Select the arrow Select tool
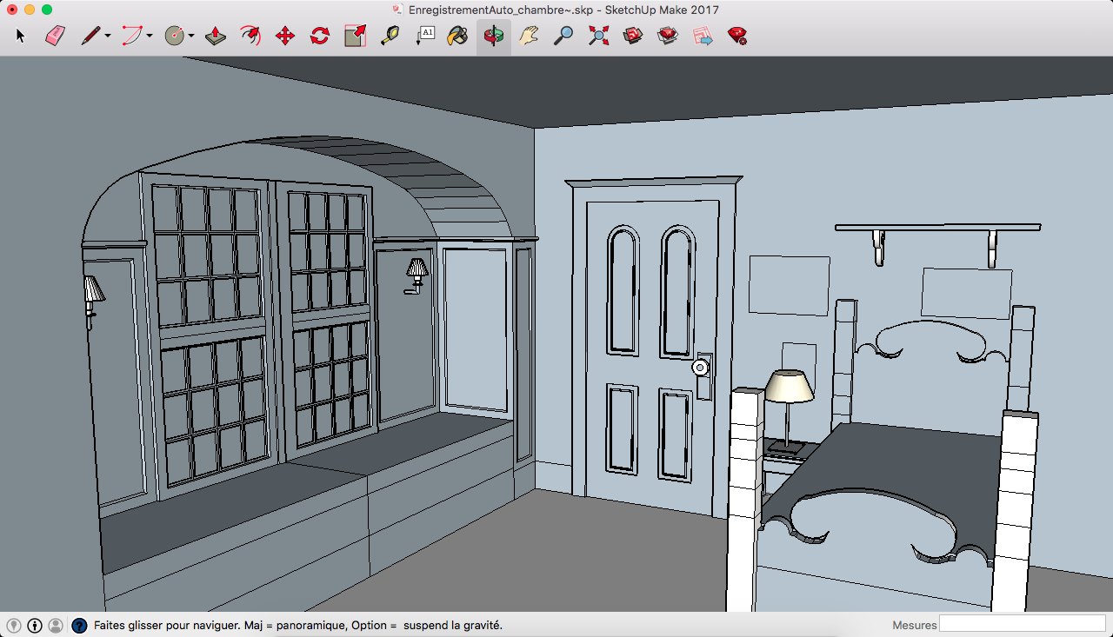 [22, 36]
